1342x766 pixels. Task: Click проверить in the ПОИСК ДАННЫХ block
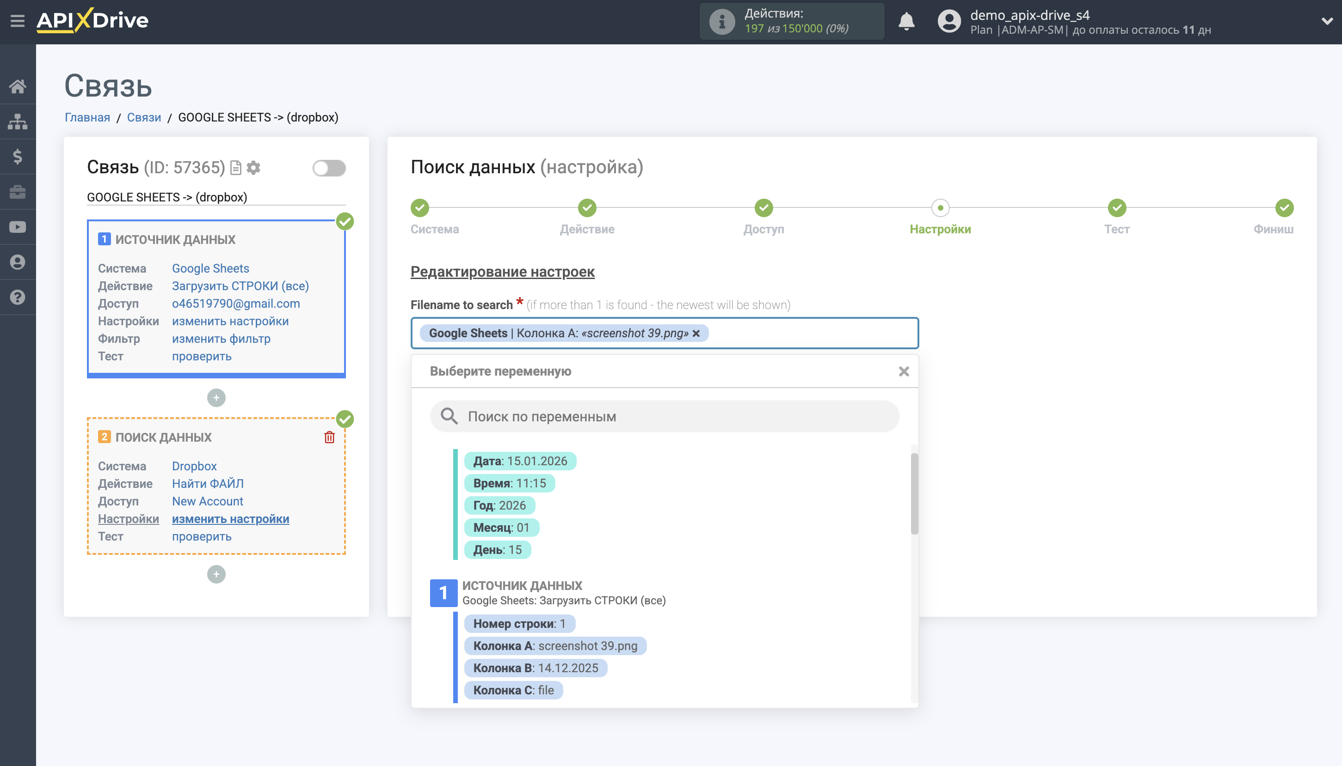pyautogui.click(x=201, y=536)
